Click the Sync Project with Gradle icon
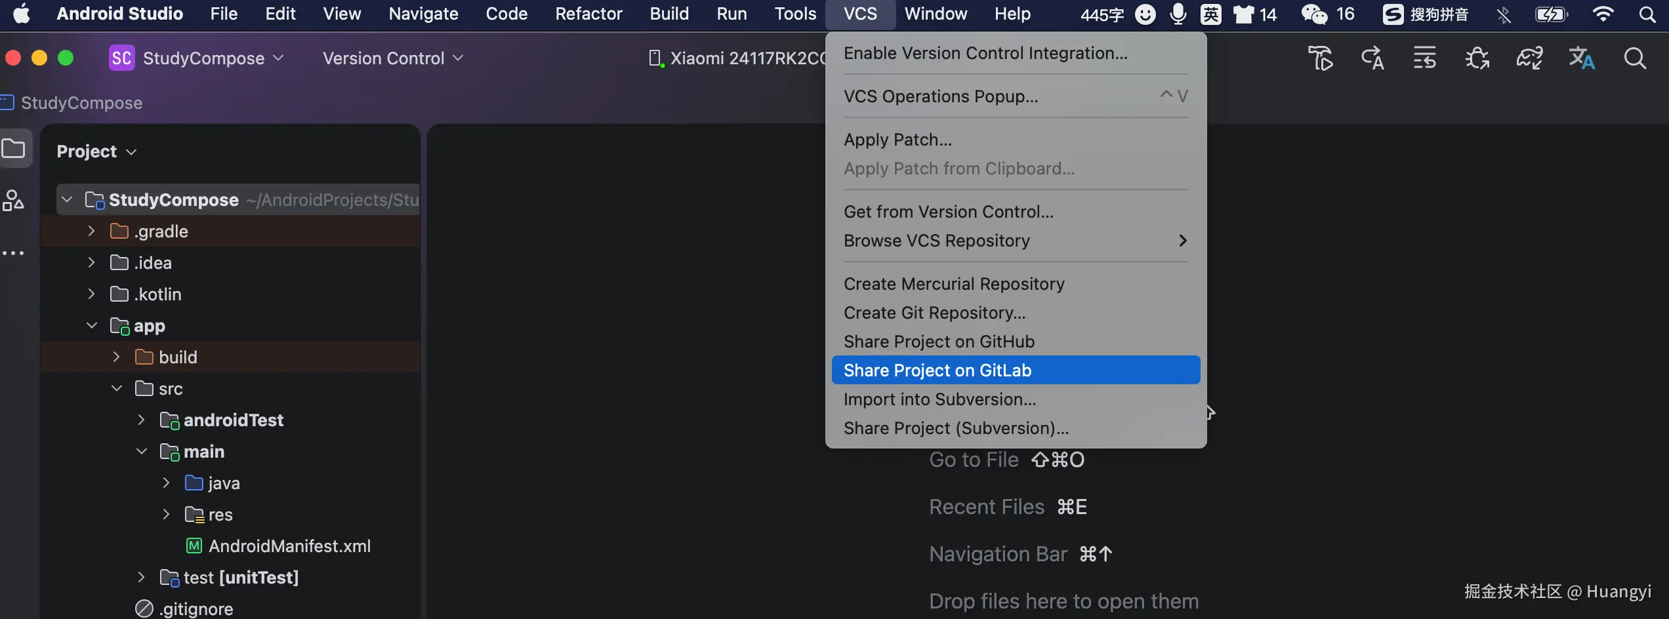This screenshot has height=619, width=1669. 1529,58
